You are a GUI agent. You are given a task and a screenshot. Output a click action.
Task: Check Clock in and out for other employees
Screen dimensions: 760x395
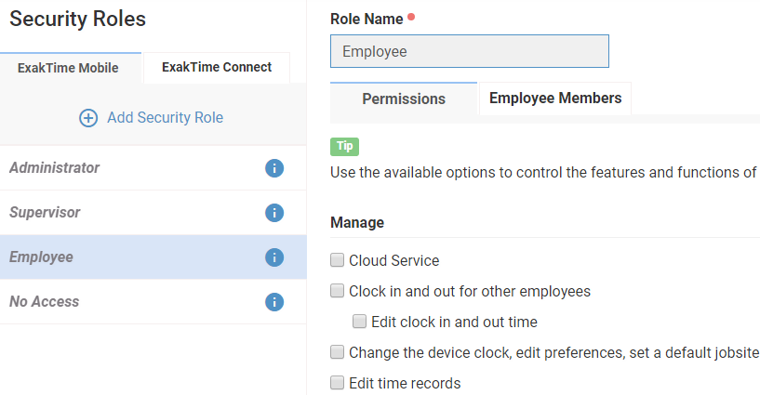point(338,290)
